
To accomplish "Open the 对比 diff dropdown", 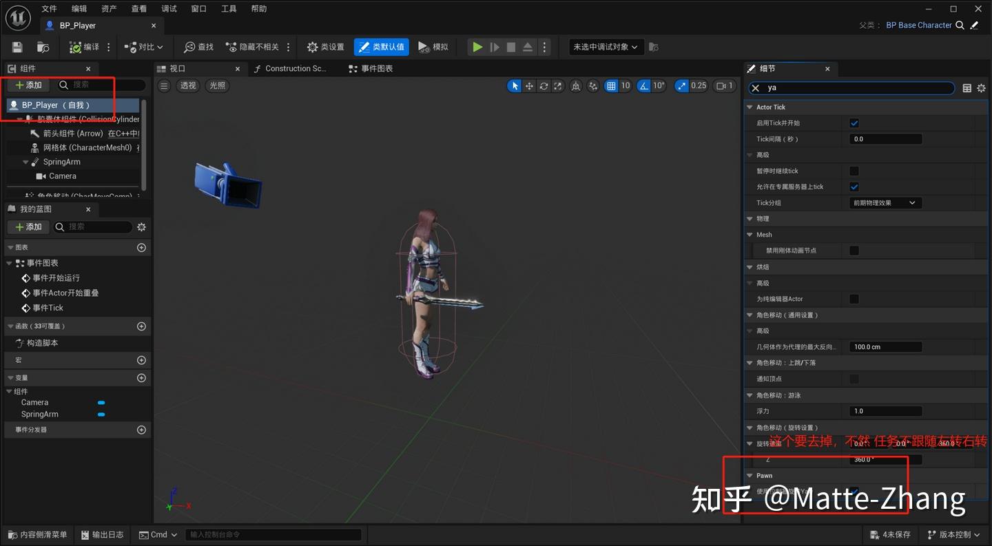I will 145,47.
